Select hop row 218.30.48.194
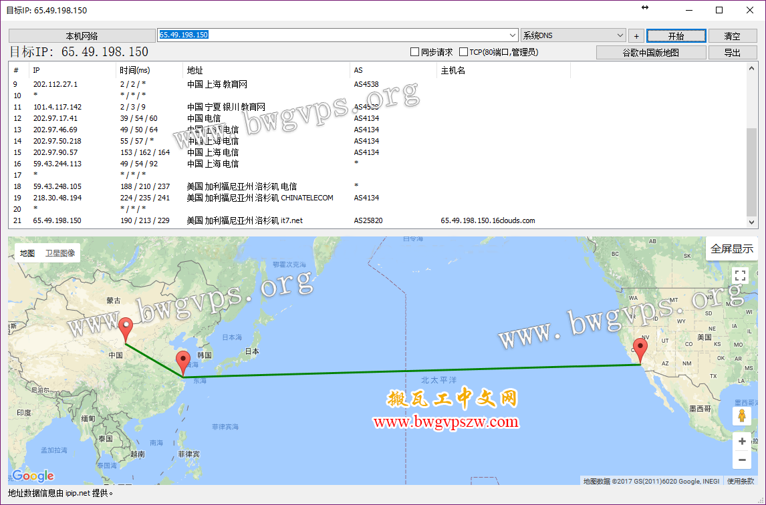The width and height of the screenshot is (766, 505). click(377, 198)
